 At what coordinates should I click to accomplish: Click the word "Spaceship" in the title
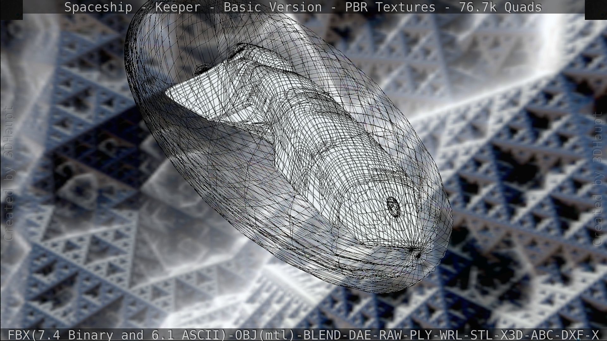click(98, 7)
